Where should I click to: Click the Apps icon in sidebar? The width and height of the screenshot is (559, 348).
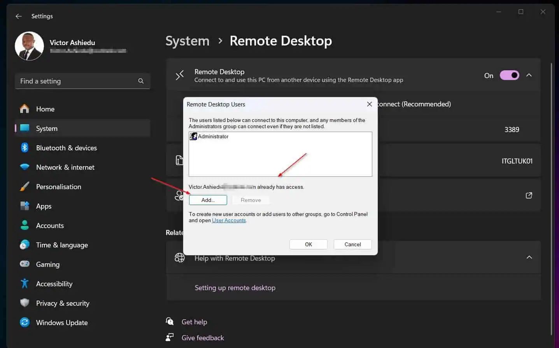pos(25,206)
